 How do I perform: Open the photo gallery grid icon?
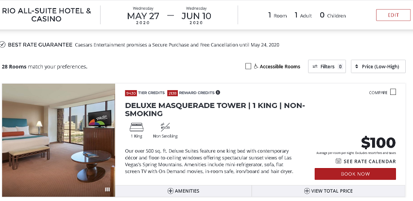pyautogui.click(x=107, y=189)
